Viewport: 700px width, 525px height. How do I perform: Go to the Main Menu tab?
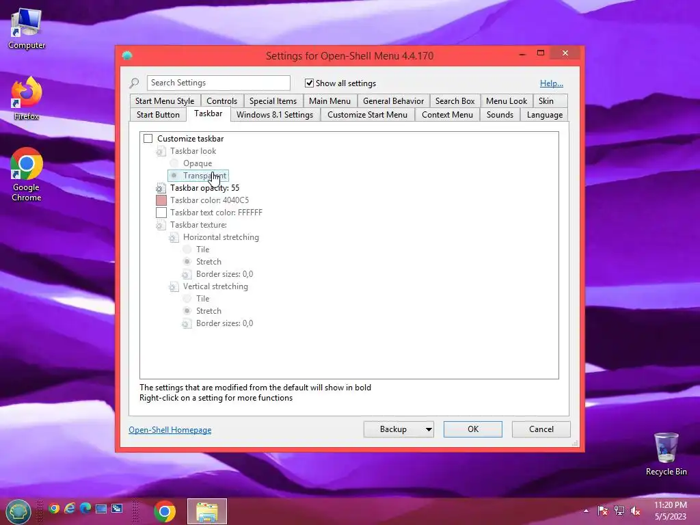pos(330,101)
